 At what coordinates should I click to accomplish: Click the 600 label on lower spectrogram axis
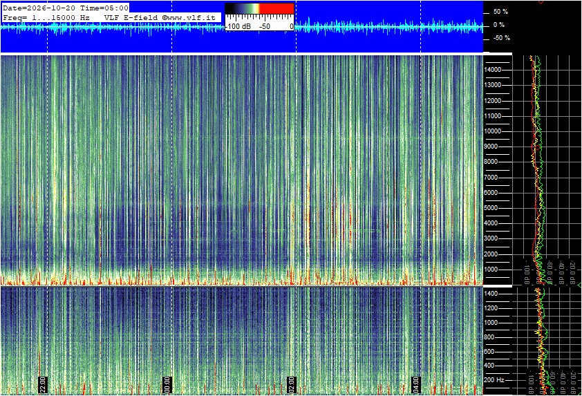point(489,352)
